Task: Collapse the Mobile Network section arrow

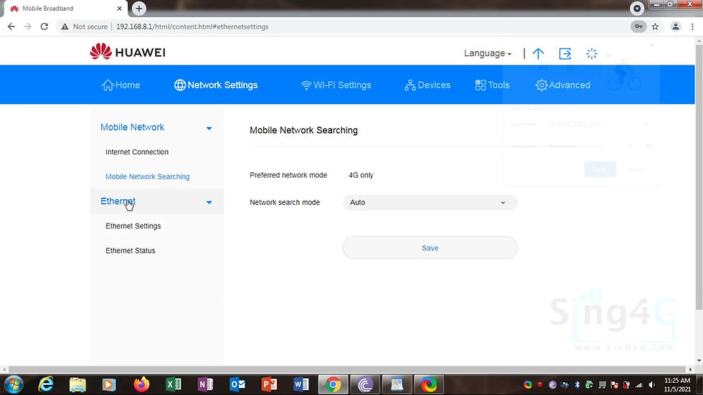Action: click(x=209, y=128)
